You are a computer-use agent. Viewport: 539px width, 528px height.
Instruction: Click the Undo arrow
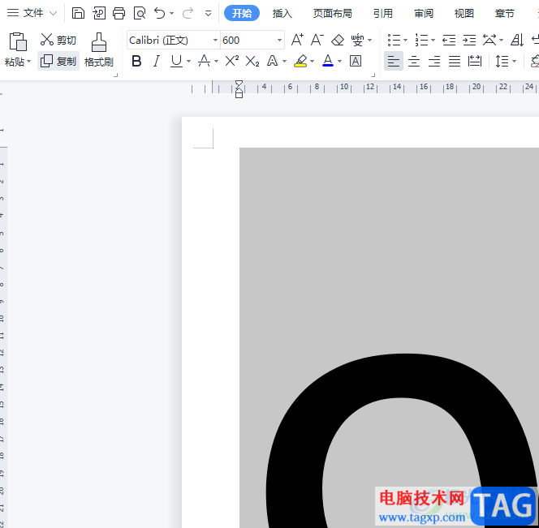click(x=159, y=14)
